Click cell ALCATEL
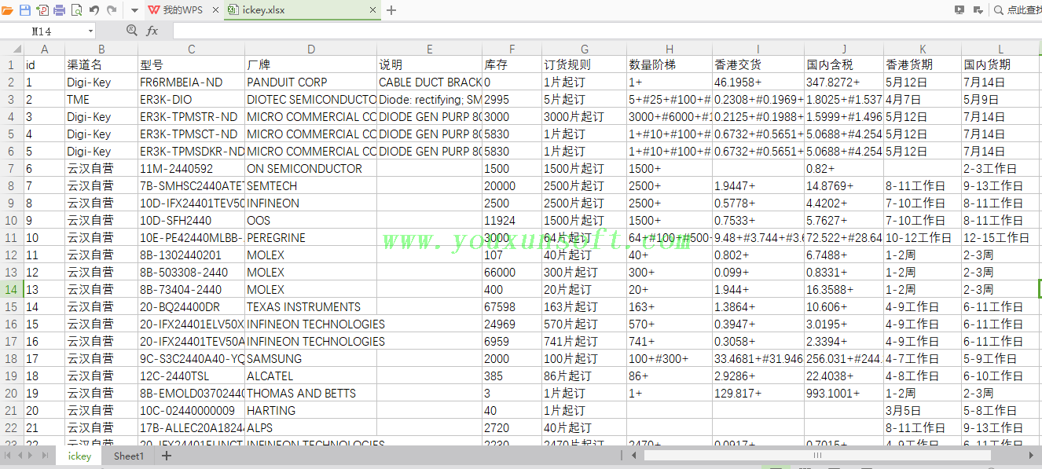 tap(311, 376)
